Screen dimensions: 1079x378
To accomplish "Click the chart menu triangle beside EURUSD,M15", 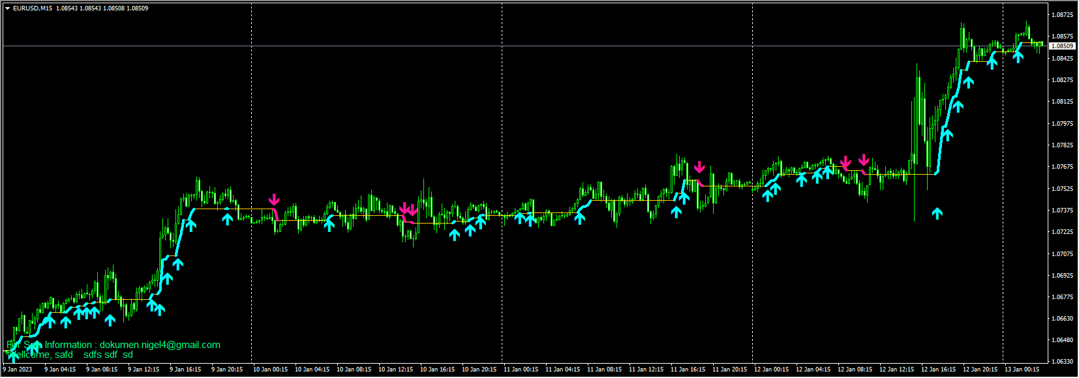I will [8, 8].
